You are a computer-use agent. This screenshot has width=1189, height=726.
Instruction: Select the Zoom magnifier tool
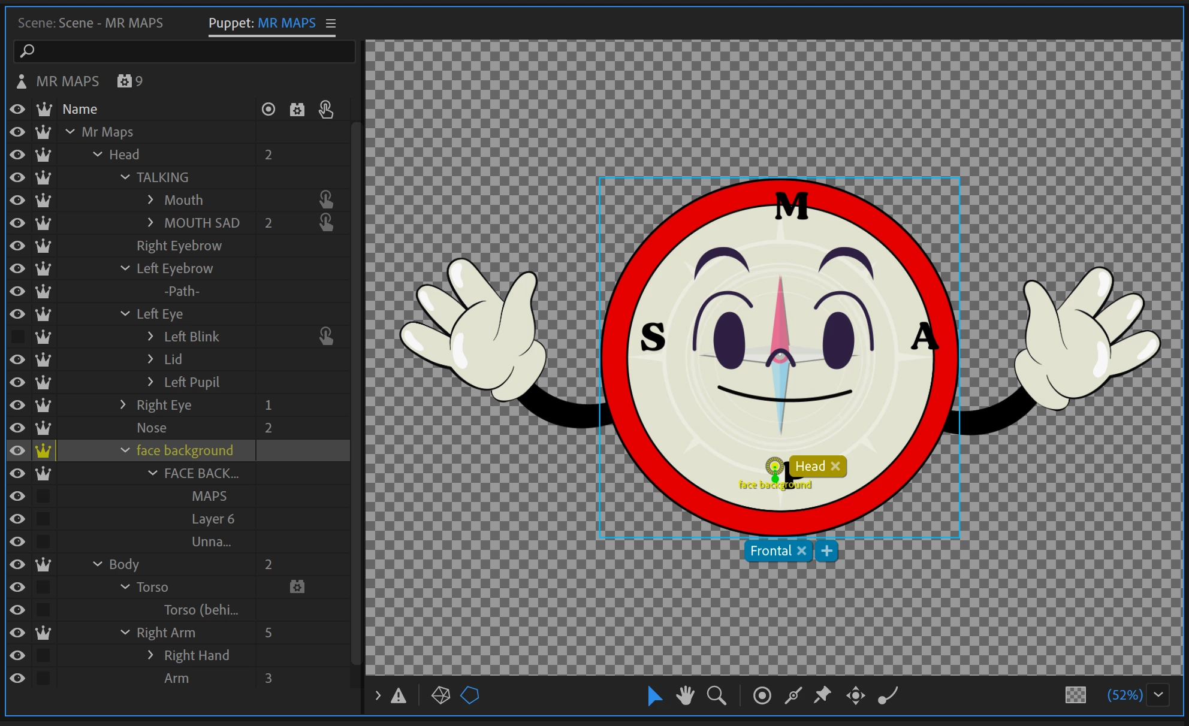716,695
